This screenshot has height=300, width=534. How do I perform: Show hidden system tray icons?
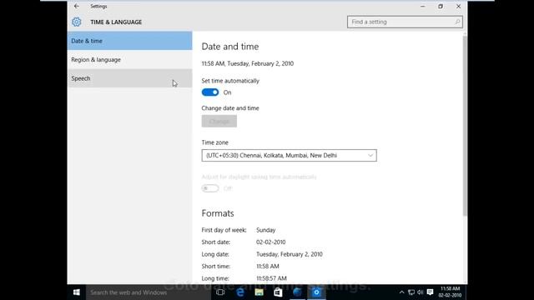402,292
